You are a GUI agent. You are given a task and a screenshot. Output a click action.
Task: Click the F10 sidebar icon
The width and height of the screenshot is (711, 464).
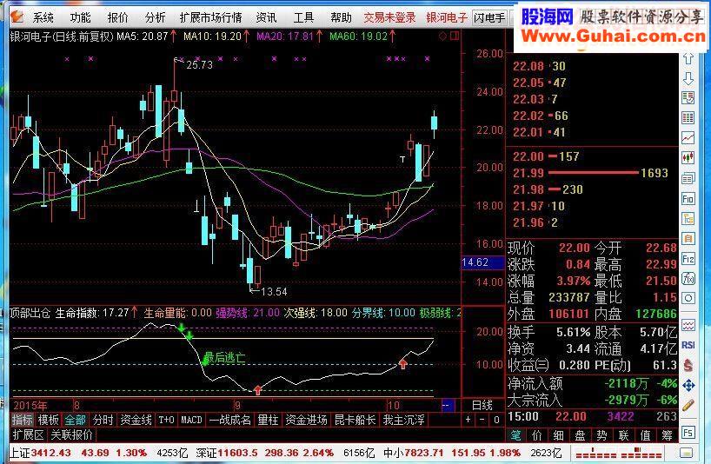pos(688,198)
